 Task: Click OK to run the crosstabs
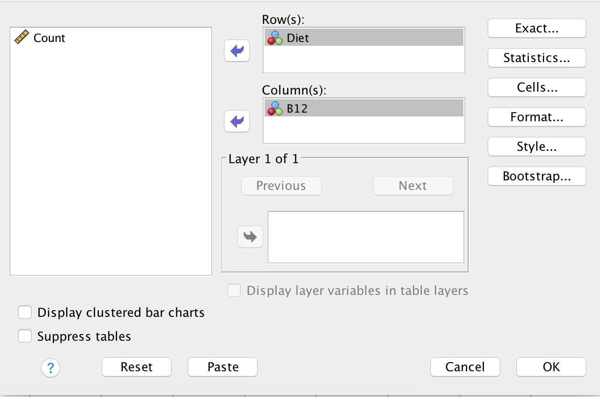click(551, 367)
